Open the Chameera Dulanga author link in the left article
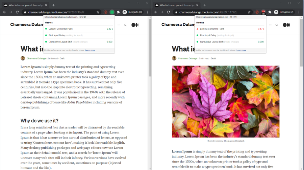 (x=36, y=58)
